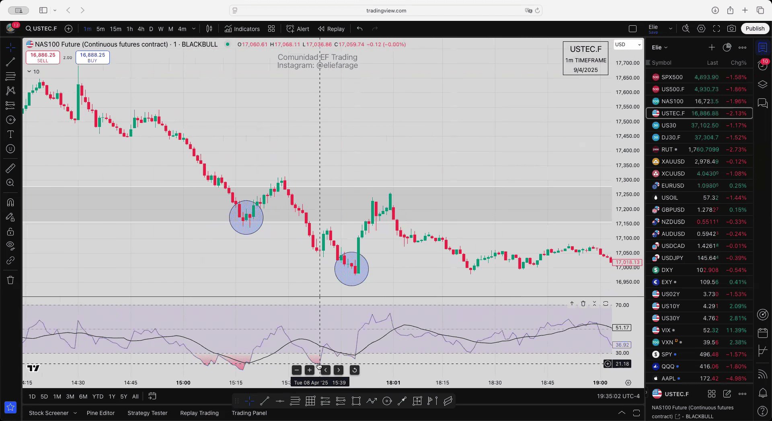Viewport: 772px width, 421px height.
Task: Toggle stay in drawing mode
Action: tap(11, 217)
